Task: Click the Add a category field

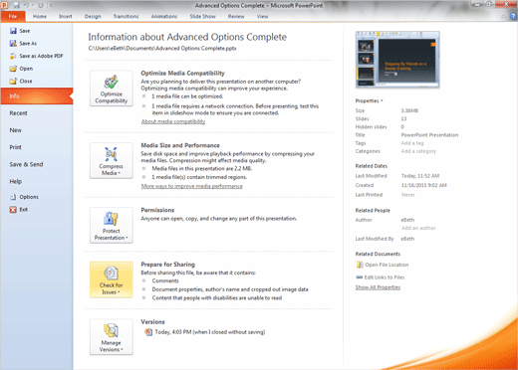Action: (x=418, y=151)
